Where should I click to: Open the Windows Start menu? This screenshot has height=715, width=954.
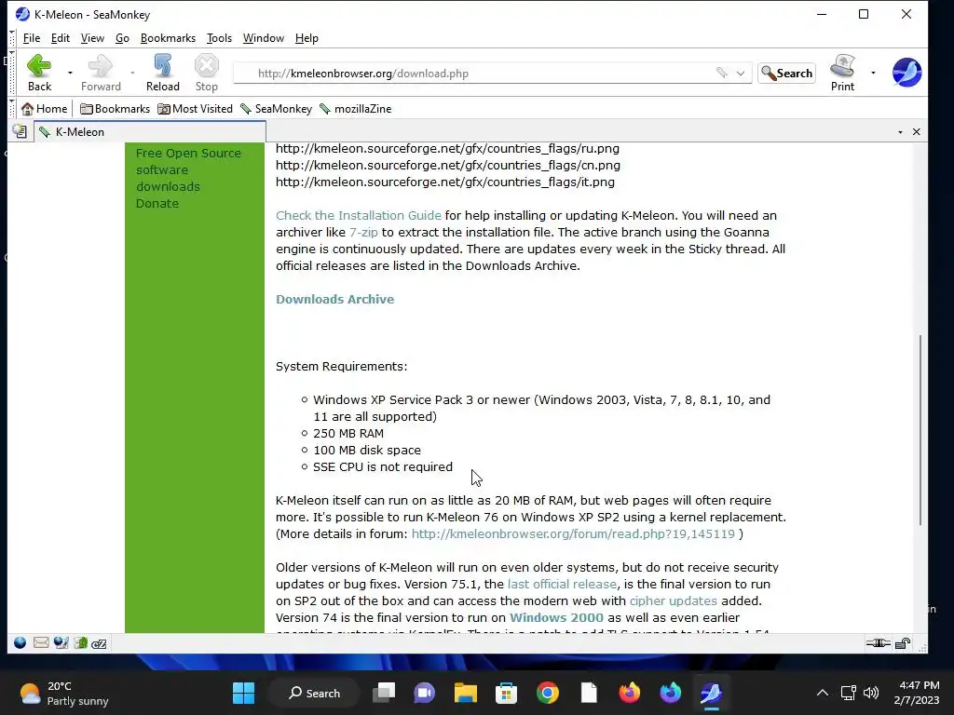click(x=243, y=693)
